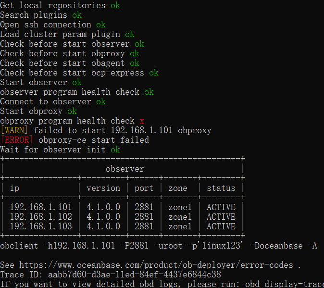Click the red x after obproxy health check
This screenshot has height=288, width=324.
[142, 121]
